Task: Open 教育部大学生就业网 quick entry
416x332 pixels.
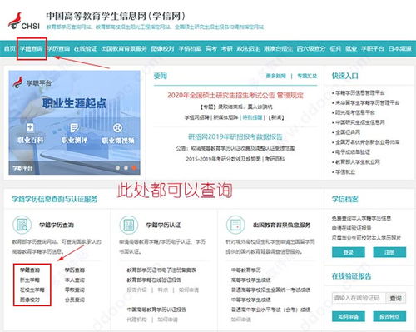Action: [358, 162]
